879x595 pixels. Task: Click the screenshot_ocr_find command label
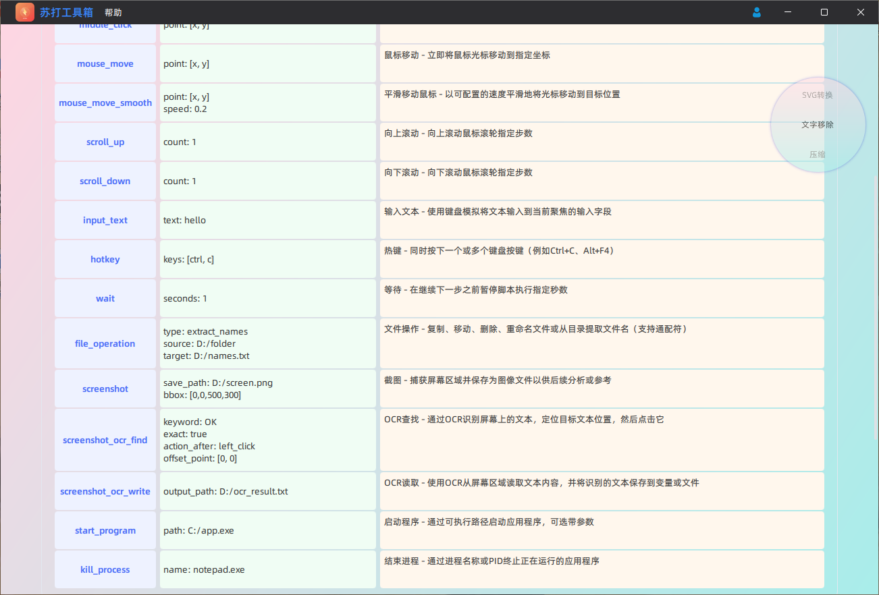(105, 440)
